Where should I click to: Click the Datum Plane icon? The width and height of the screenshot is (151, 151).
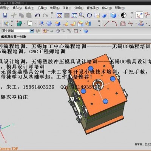(x=30, y=23)
